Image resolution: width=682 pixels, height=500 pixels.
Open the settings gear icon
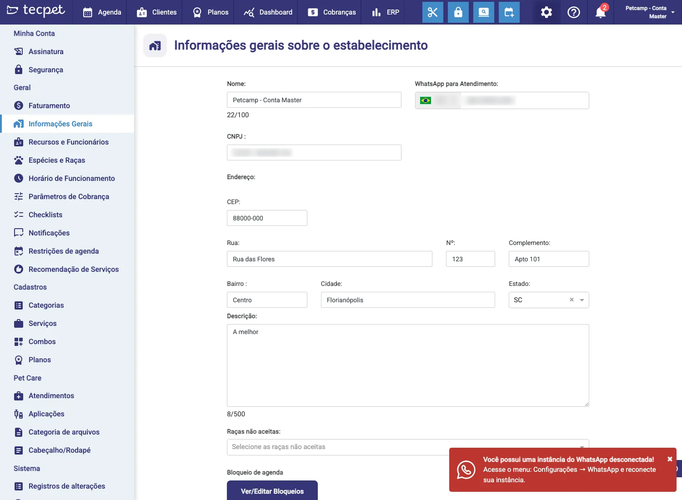coord(547,12)
